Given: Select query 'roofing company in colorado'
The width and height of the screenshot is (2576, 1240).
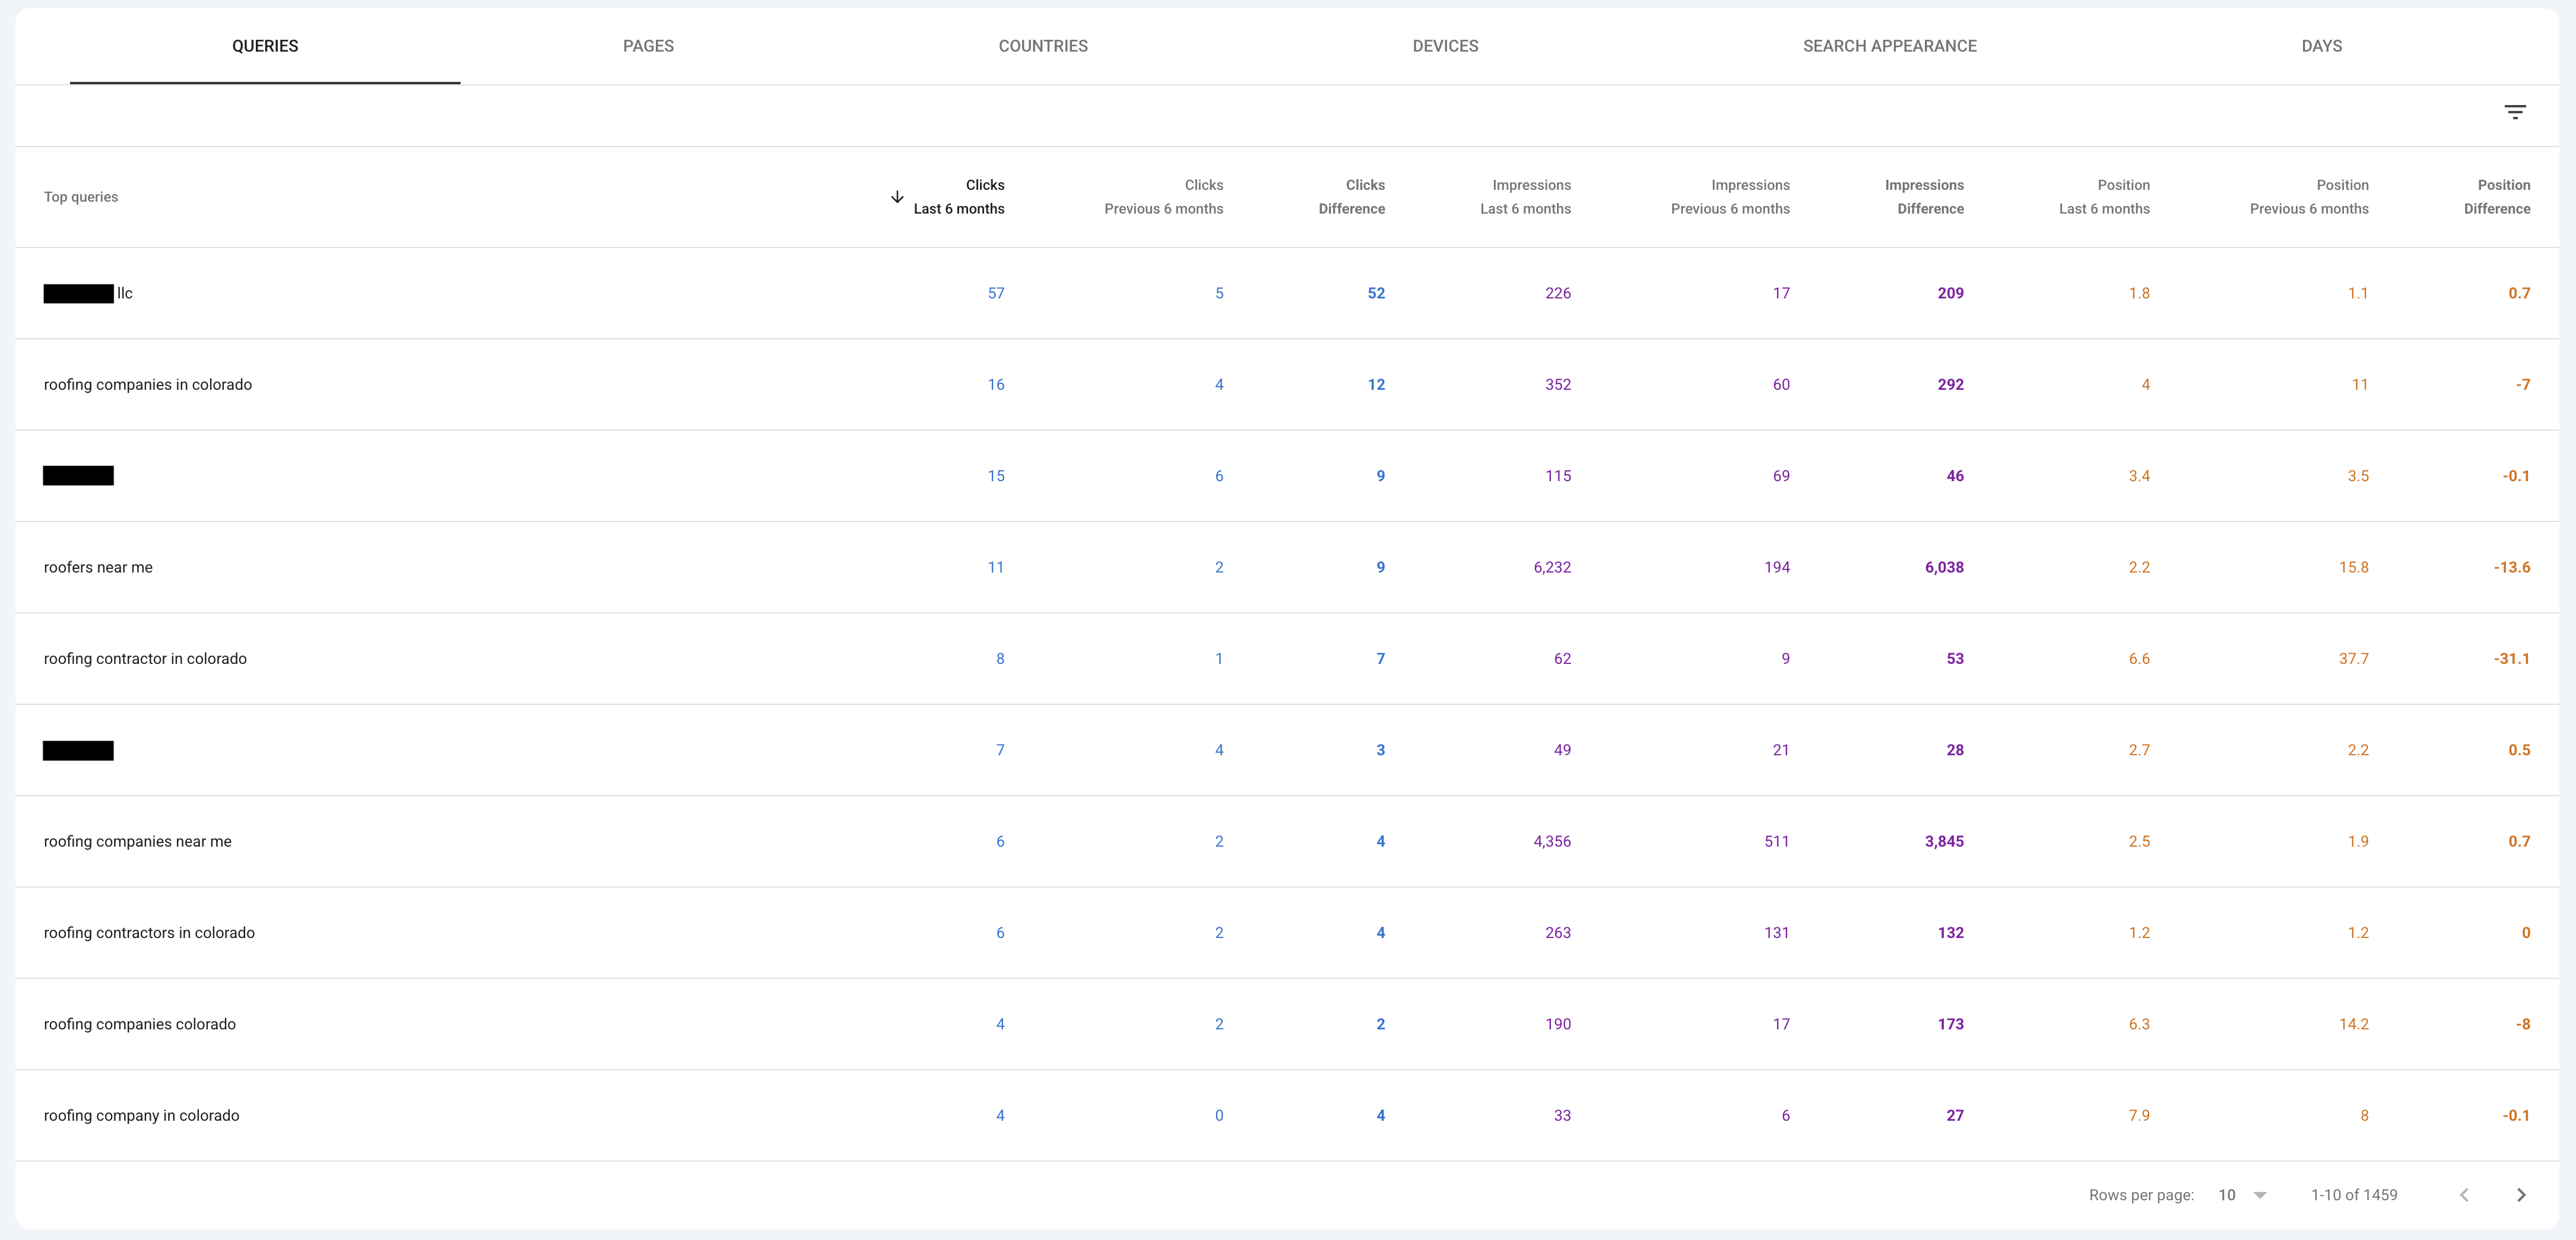Looking at the screenshot, I should 142,1115.
